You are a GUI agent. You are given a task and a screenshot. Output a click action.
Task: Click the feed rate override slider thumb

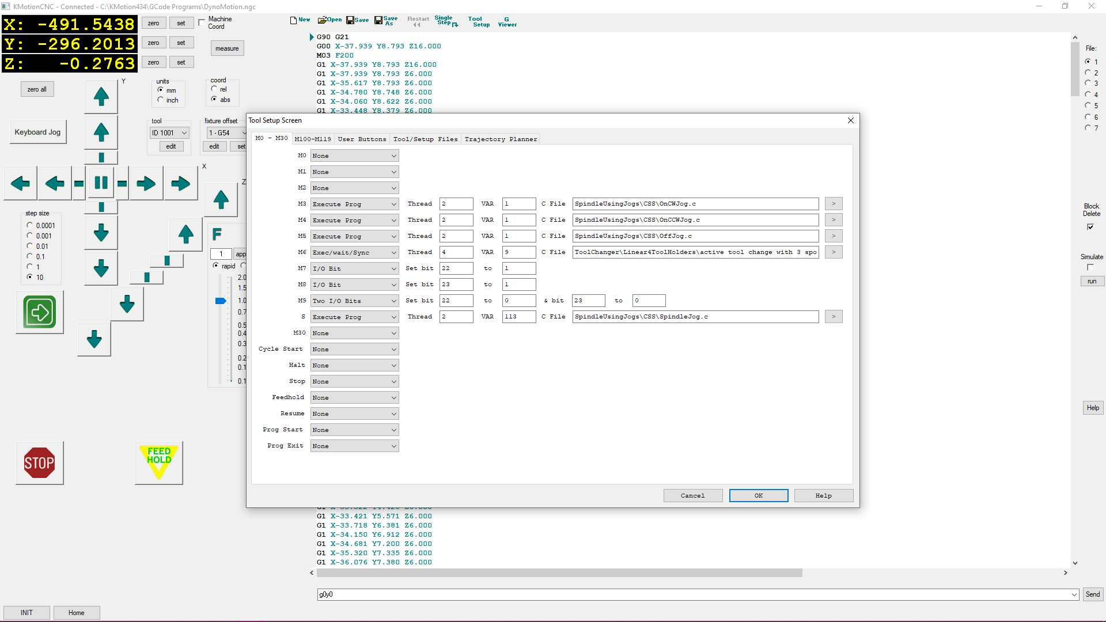(221, 301)
